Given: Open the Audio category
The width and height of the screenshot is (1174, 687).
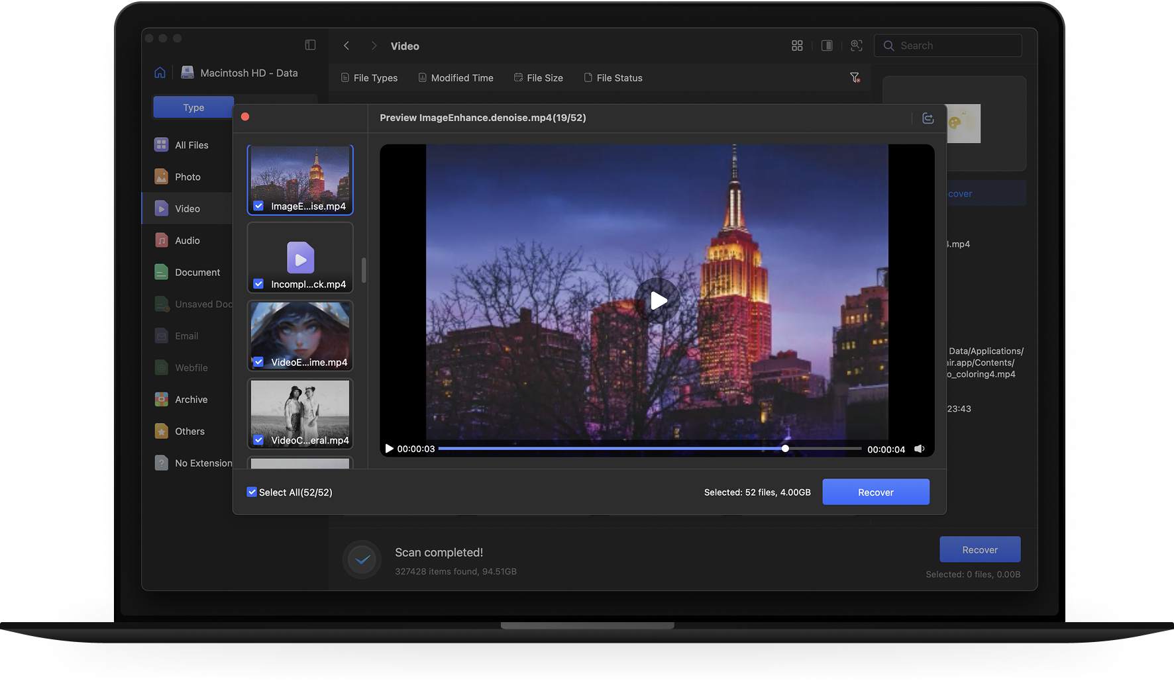Looking at the screenshot, I should click(178, 240).
